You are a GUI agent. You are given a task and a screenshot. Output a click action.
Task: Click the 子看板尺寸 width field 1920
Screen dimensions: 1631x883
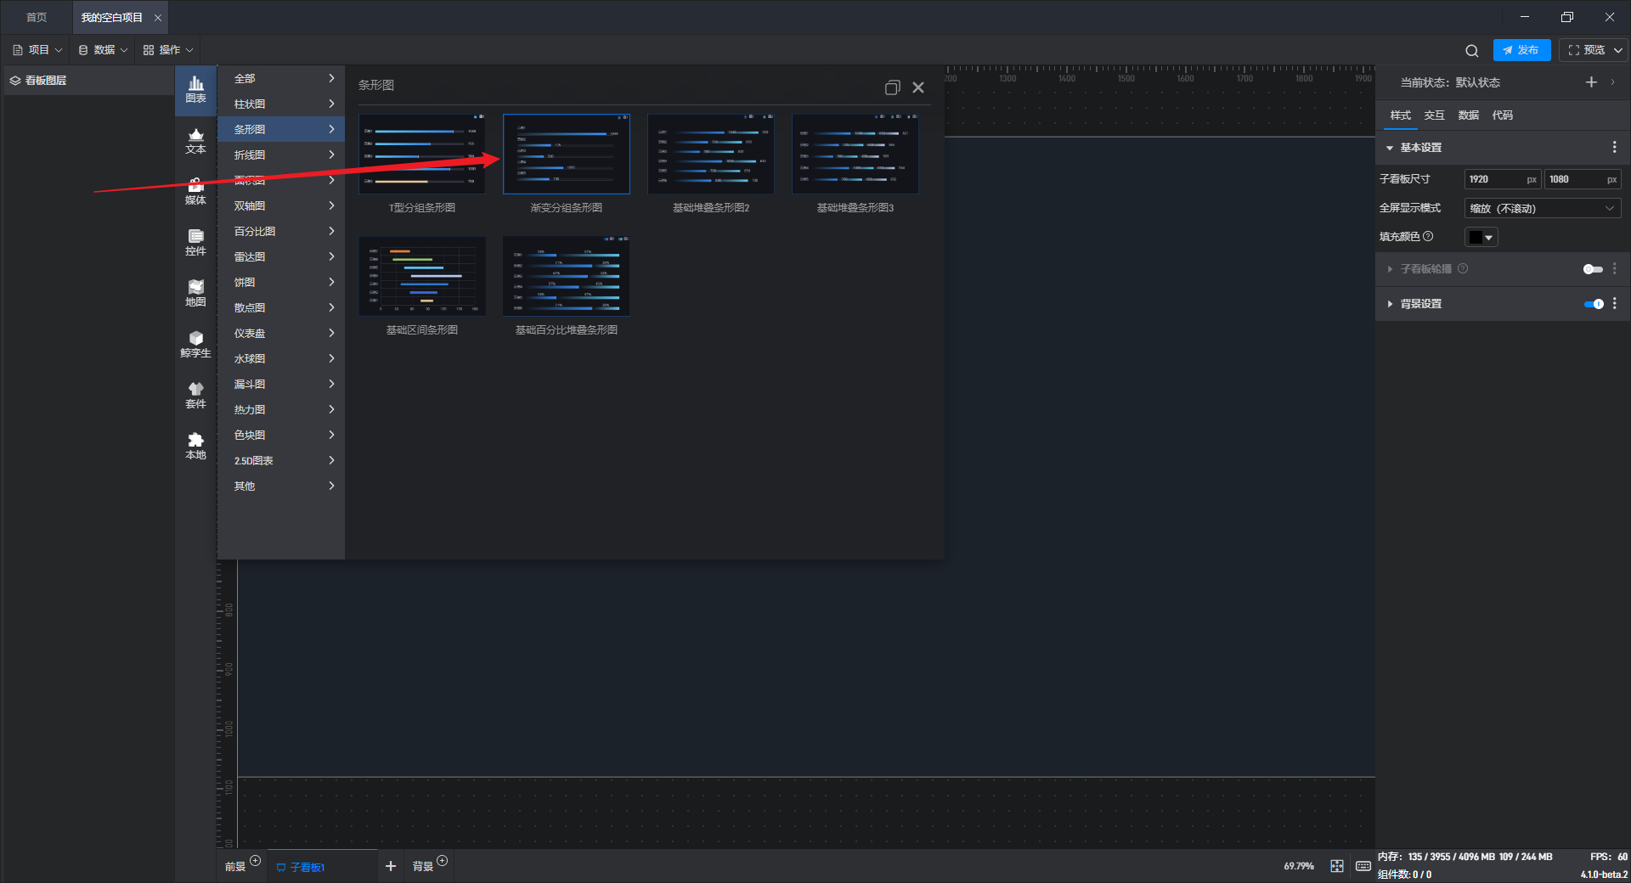click(x=1503, y=179)
